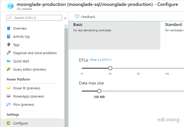Click the Overview SQL icon
This screenshot has width=184, height=127.
(x=8, y=28)
